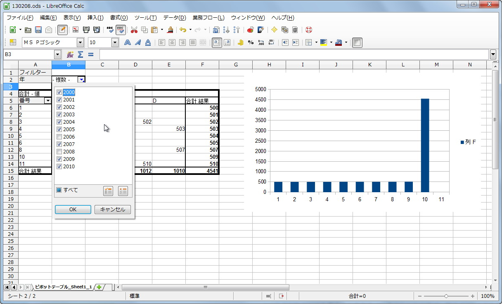The width and height of the screenshot is (502, 304).
Task: Pick the background color swatch
Action: (x=323, y=42)
